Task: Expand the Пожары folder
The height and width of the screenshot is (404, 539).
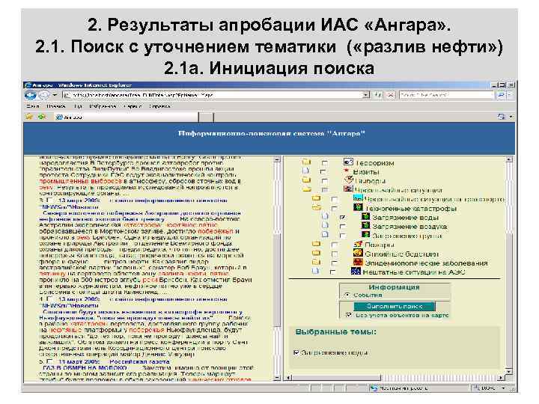Action: 316,244
